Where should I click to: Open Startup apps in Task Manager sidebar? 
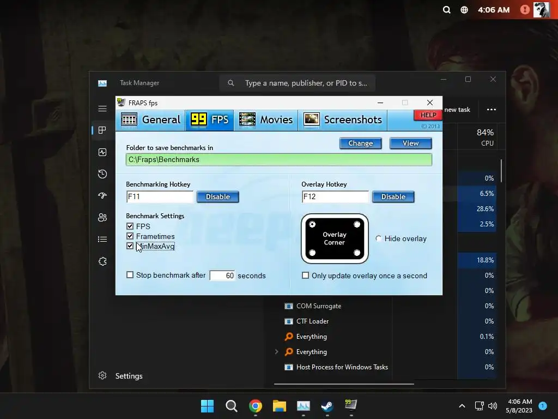coord(102,196)
